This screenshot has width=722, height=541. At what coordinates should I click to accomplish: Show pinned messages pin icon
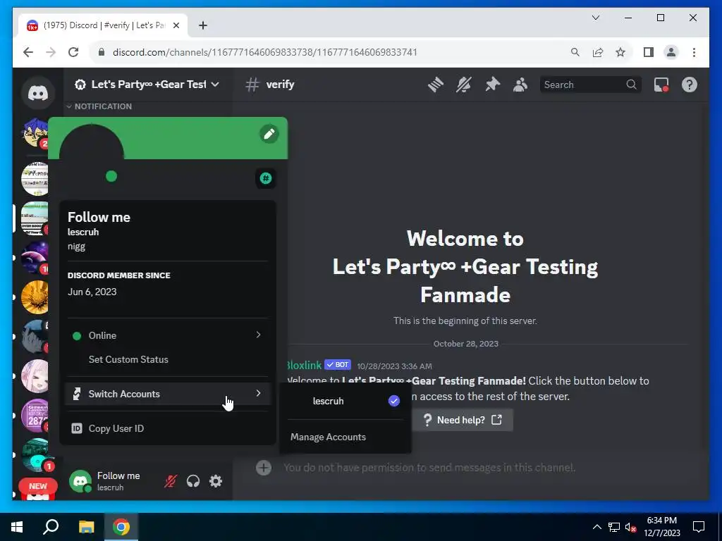[492, 85]
